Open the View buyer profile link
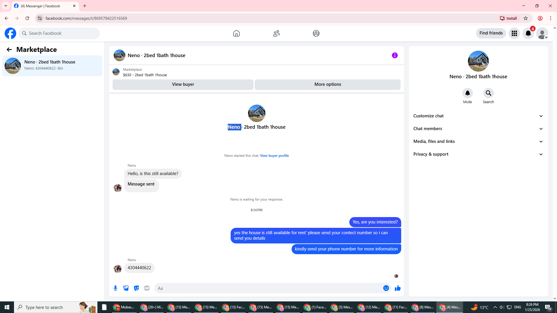This screenshot has width=557, height=313. (x=274, y=156)
